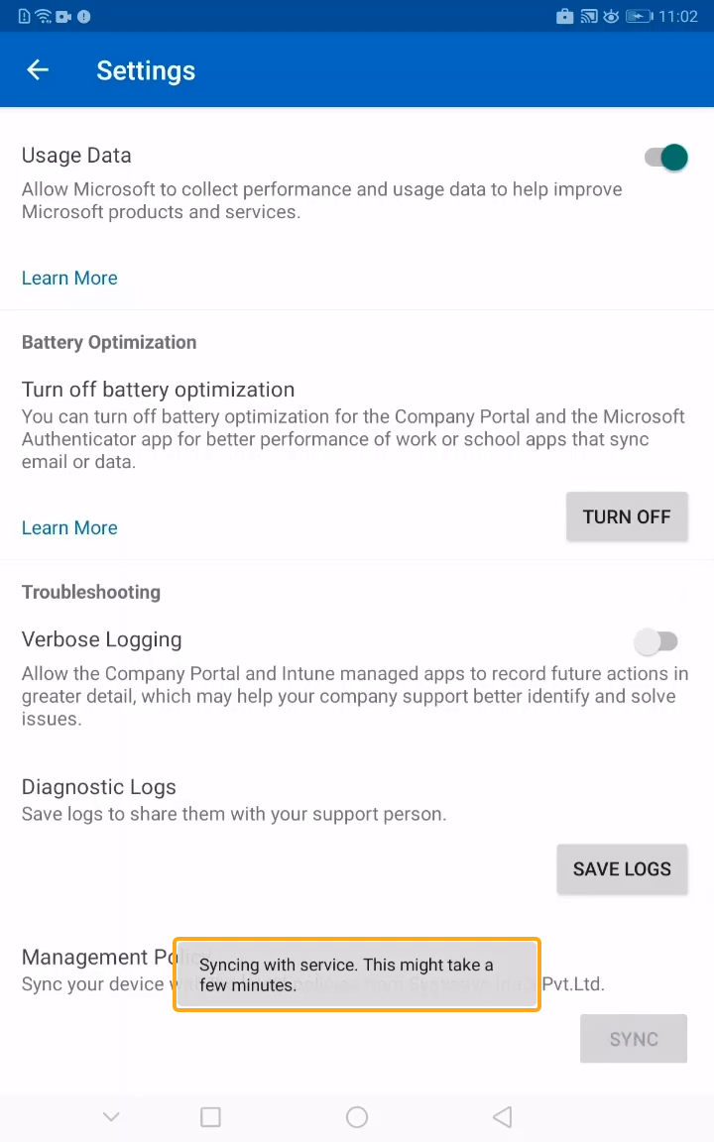714x1142 pixels.
Task: Open Learn More under battery optimization
Action: (x=69, y=528)
